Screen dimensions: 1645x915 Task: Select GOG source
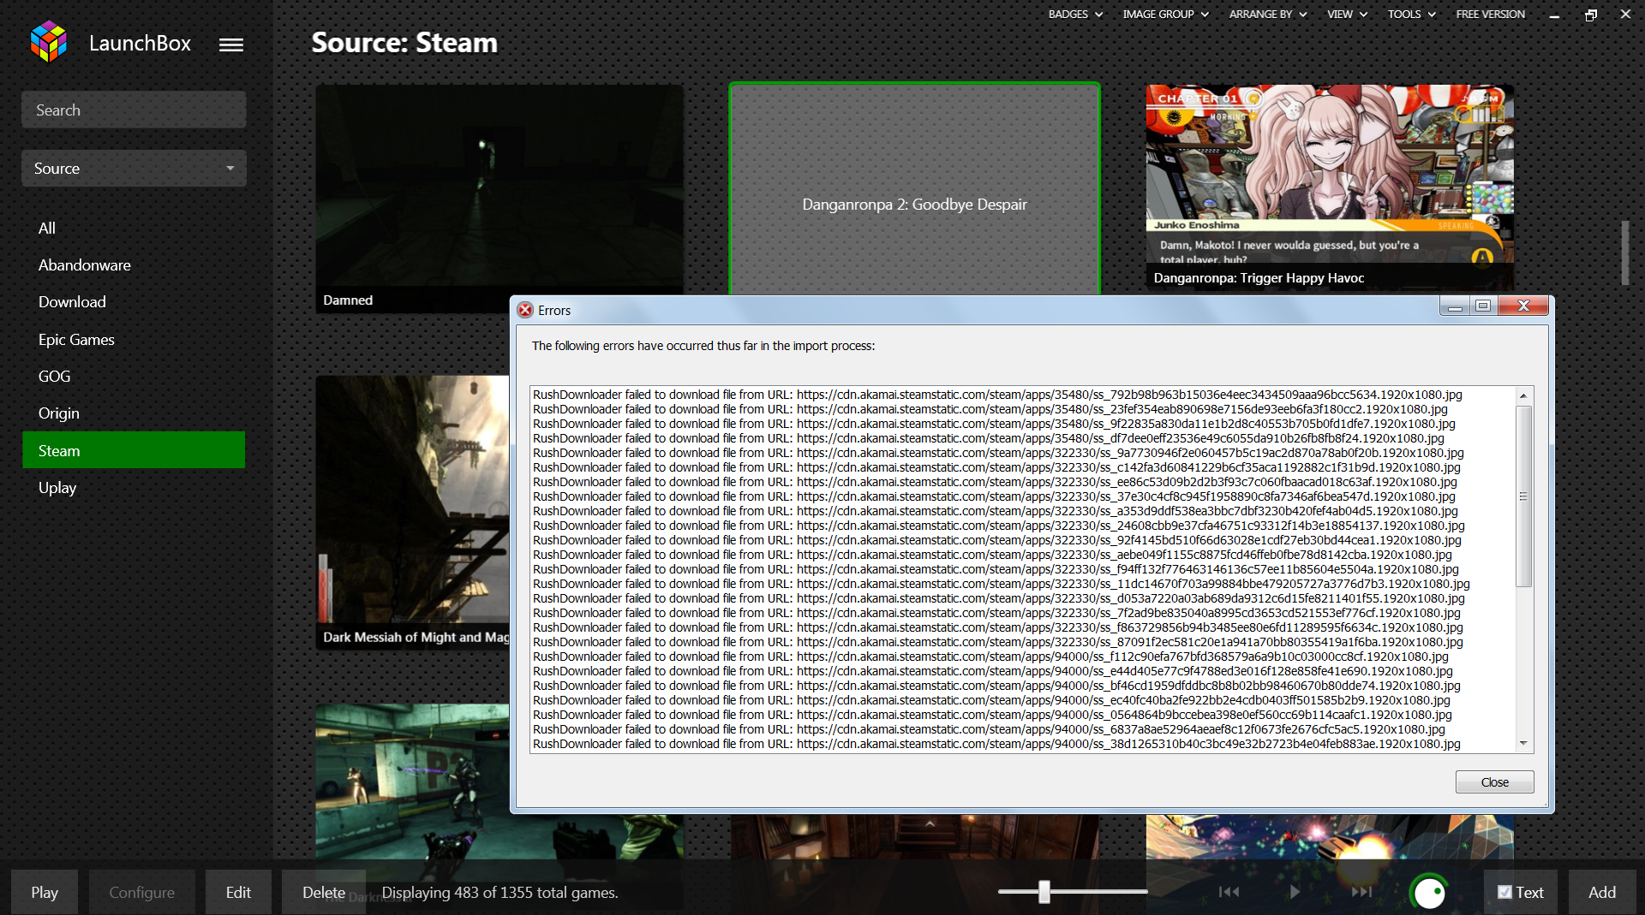pyautogui.click(x=134, y=377)
